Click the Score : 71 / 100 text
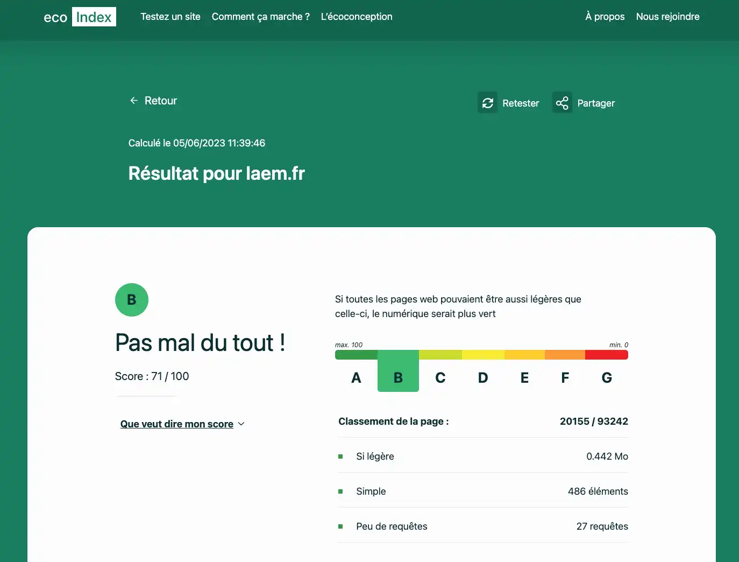The height and width of the screenshot is (562, 739). [152, 376]
